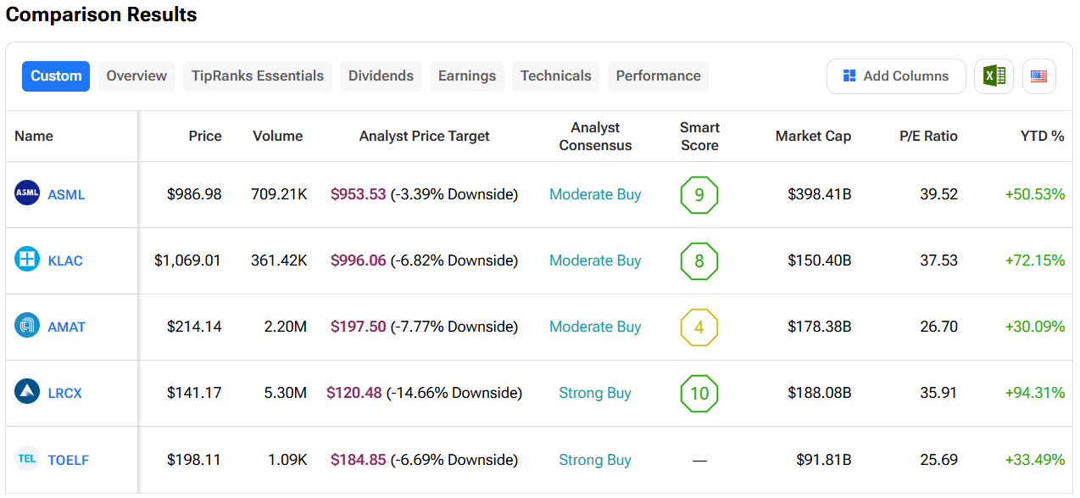Show the Technicals tab
Viewport: 1080px width, 498px height.
point(555,76)
